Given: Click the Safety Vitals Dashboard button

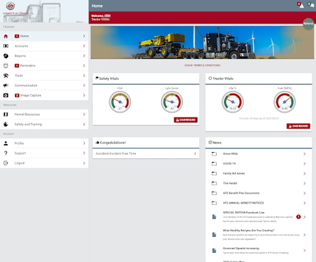Looking at the screenshot, I should coord(185,120).
